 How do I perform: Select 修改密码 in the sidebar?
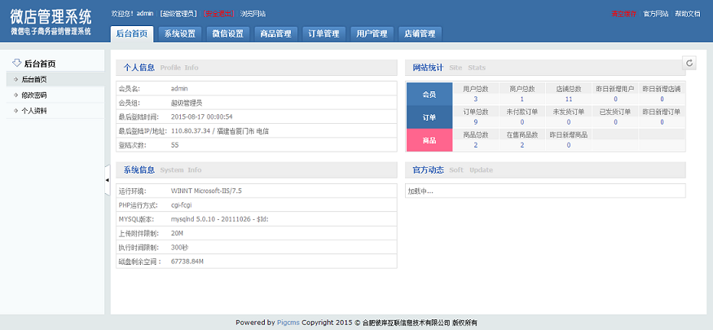(34, 95)
